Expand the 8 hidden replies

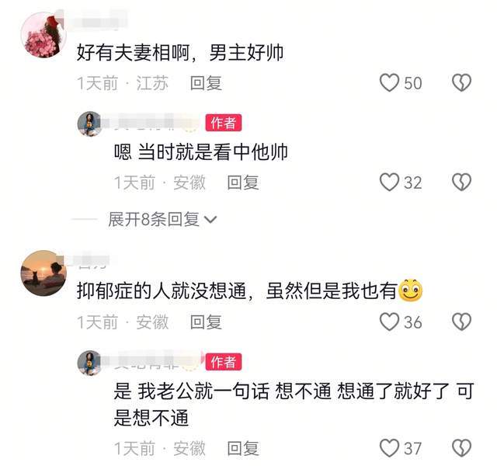point(162,219)
